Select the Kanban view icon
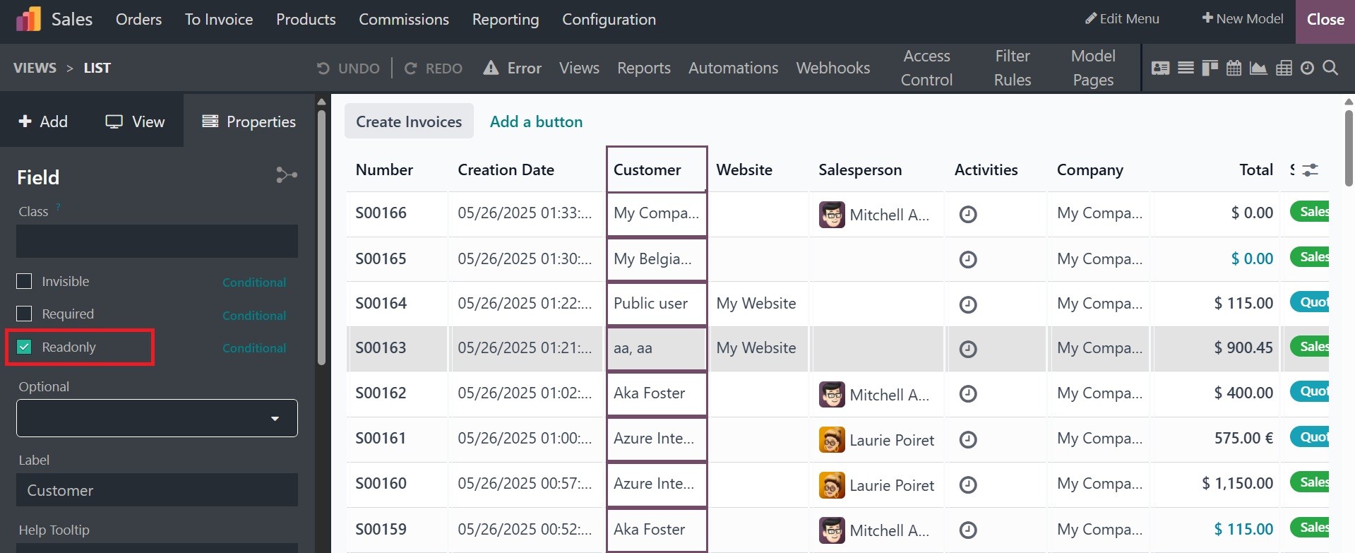The height and width of the screenshot is (553, 1355). tap(1210, 68)
